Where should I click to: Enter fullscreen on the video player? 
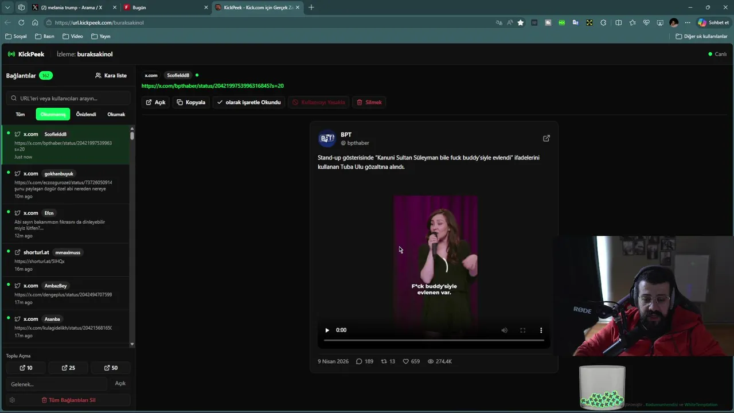tap(523, 330)
